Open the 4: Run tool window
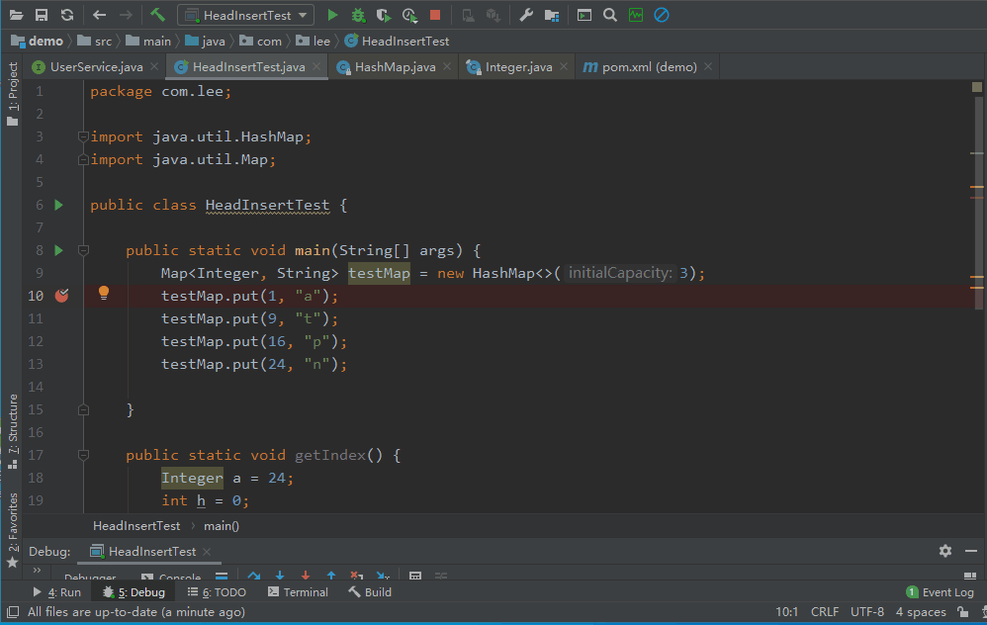 click(x=56, y=593)
